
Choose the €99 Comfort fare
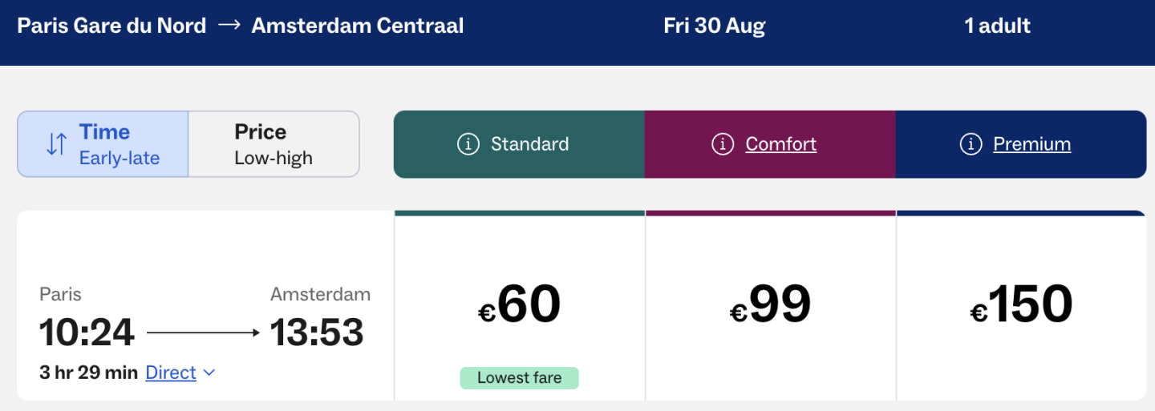pos(770,305)
